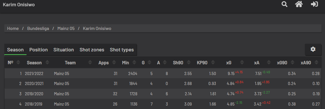This screenshot has height=109, width=325.
Task: Sort table by Team column arrows
Action: 90,62
